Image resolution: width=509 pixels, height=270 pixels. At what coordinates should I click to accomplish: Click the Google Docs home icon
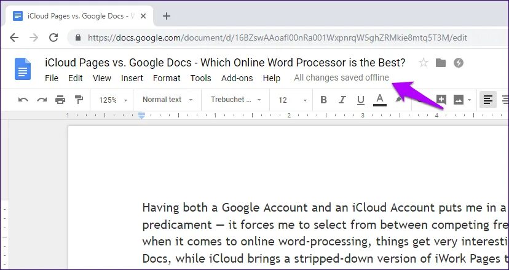coord(23,69)
